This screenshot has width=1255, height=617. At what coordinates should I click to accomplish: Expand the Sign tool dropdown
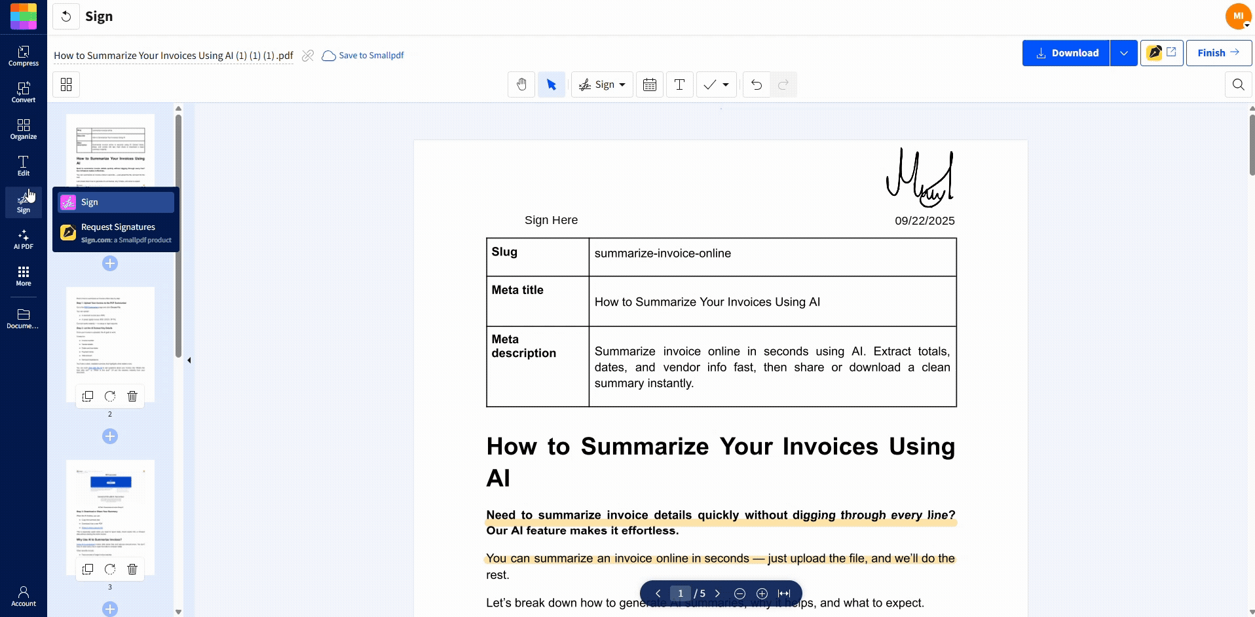[621, 84]
